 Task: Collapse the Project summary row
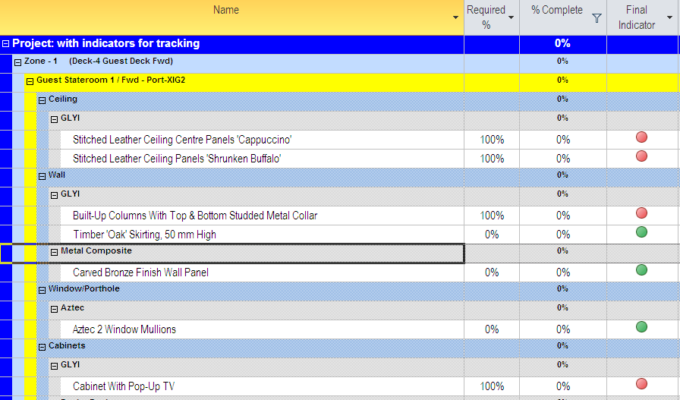5,44
